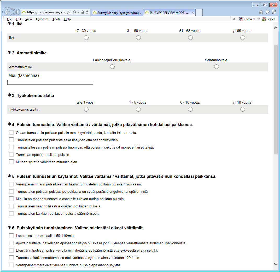Open the address bar autocomplete dropdown arrow
This screenshot has width=280, height=272.
click(78, 12)
